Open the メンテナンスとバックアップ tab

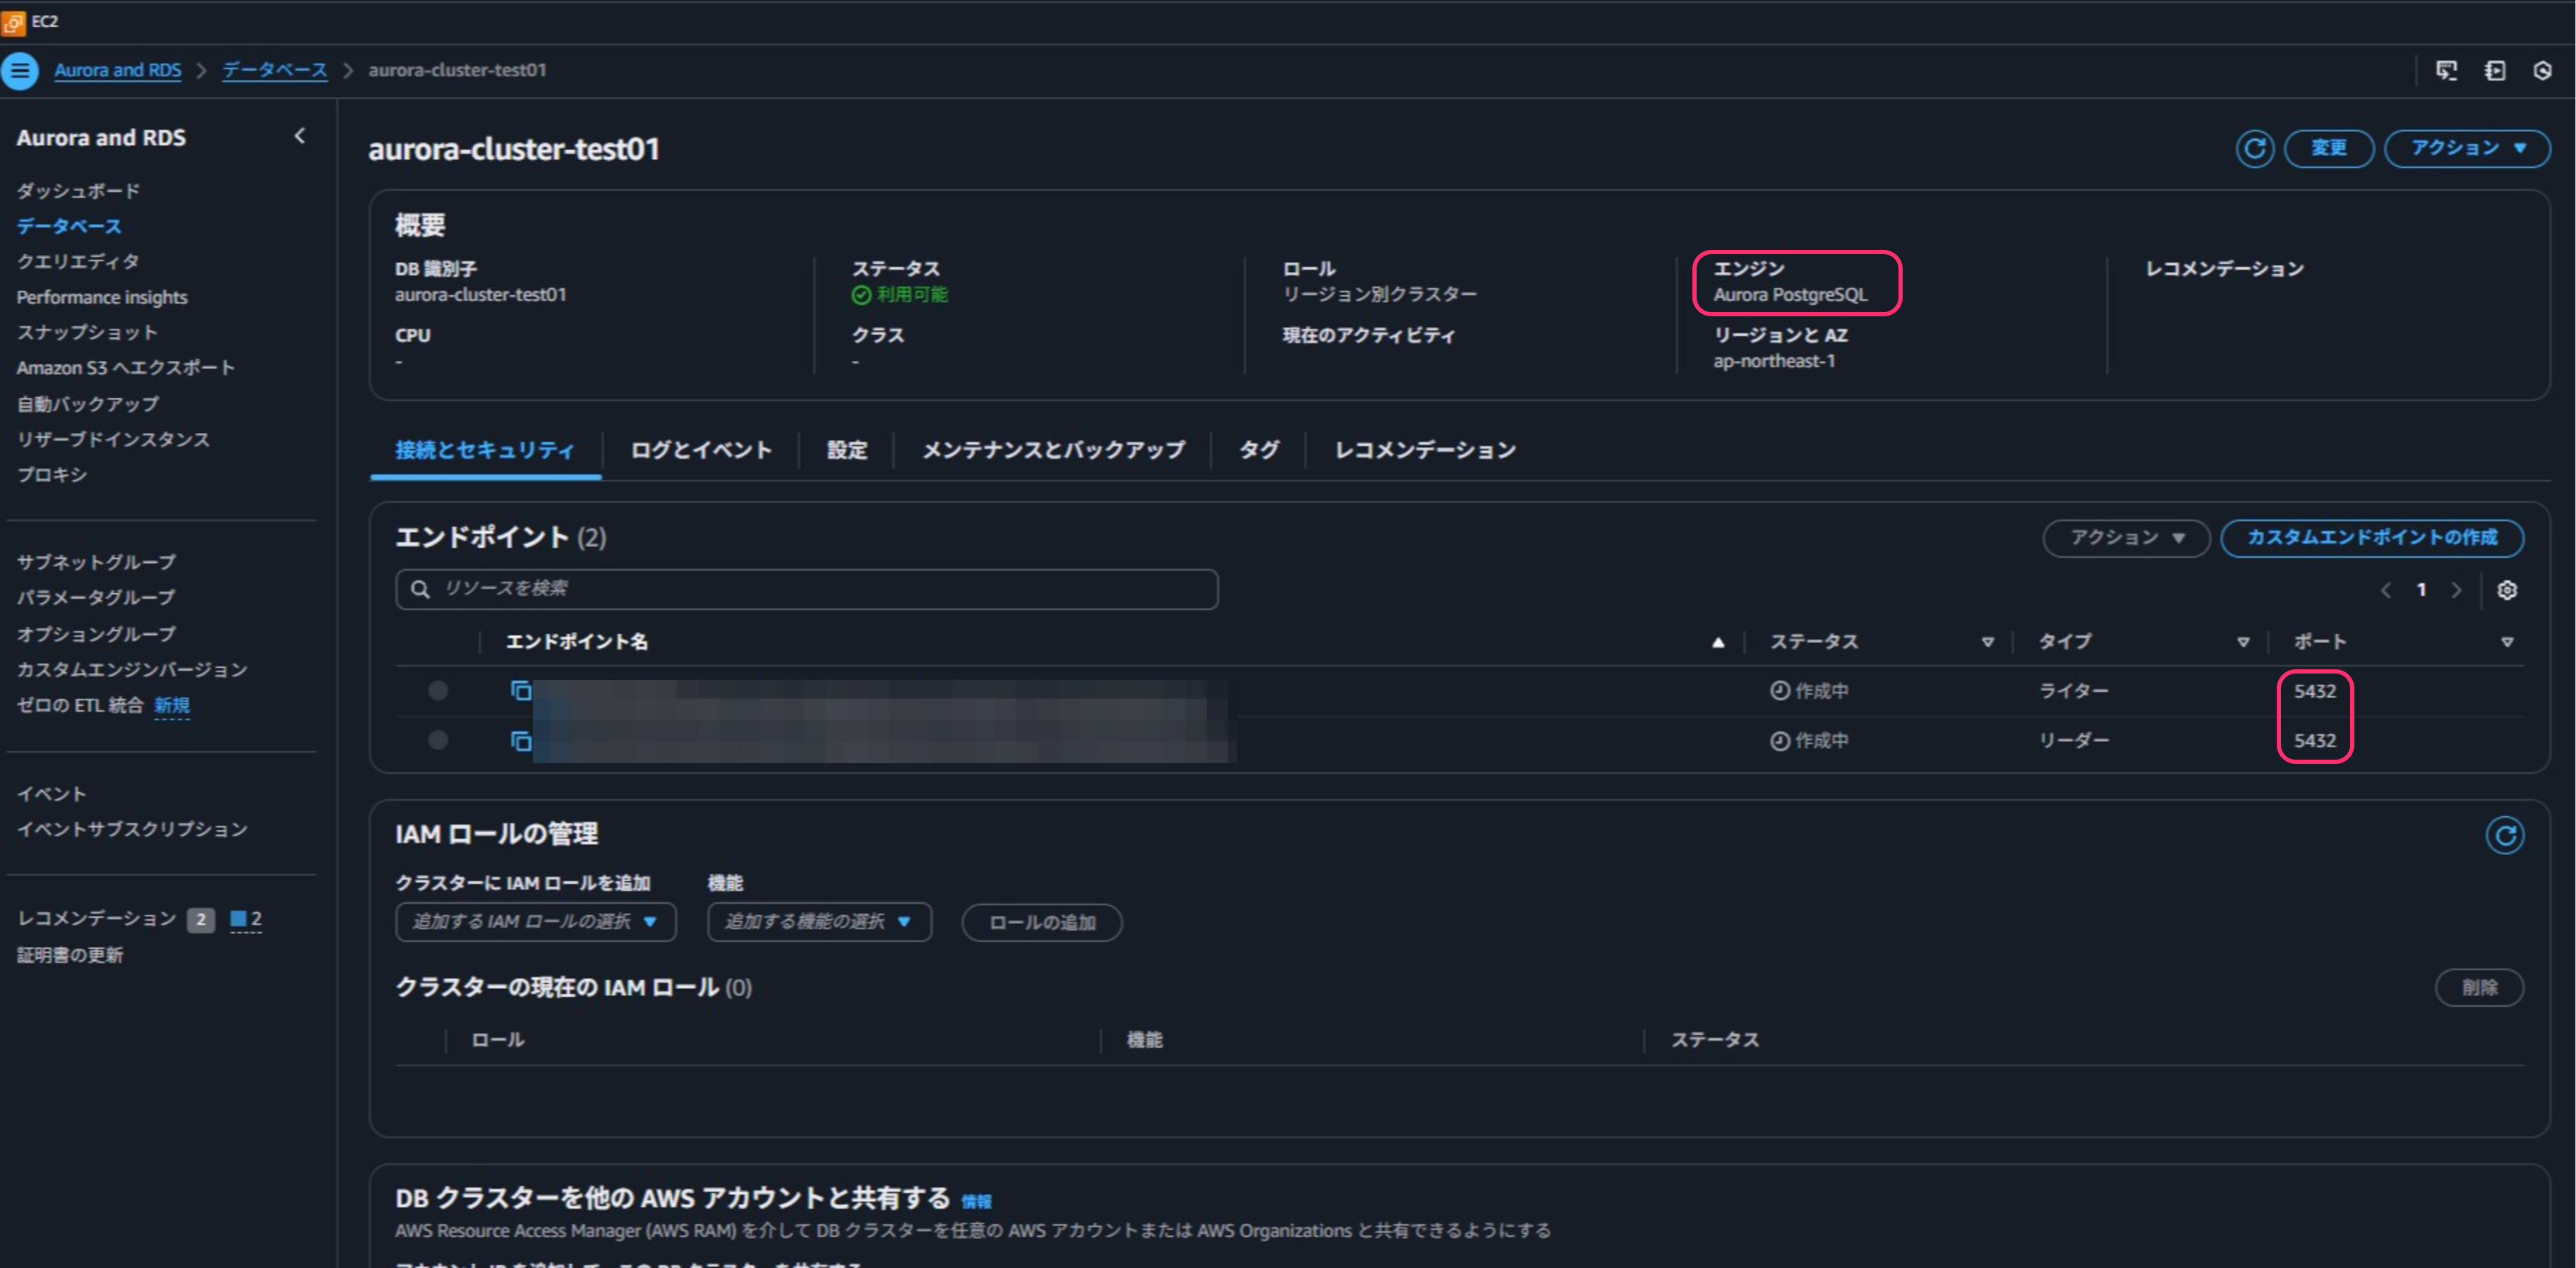coord(1053,450)
